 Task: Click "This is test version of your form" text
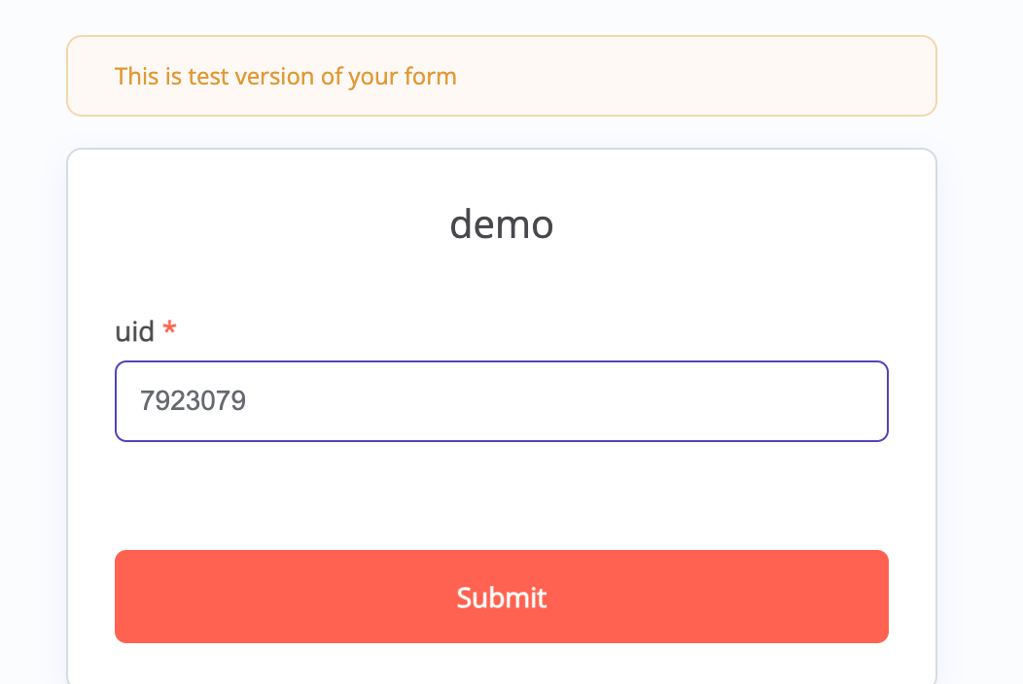[x=285, y=76]
